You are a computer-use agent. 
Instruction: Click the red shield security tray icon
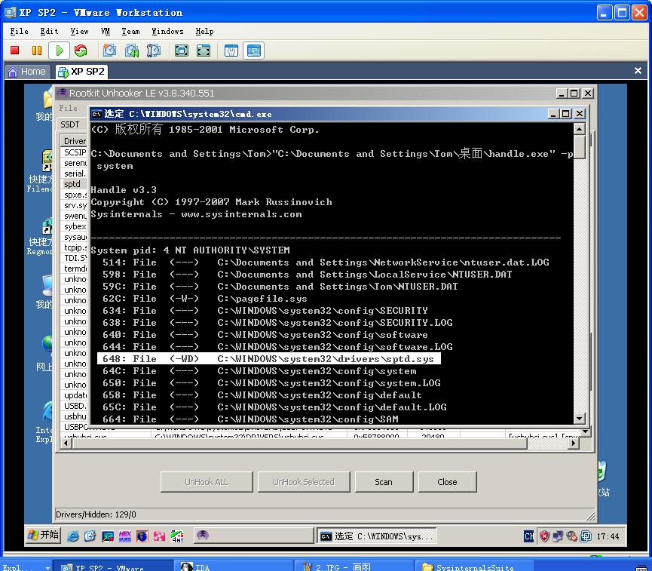click(x=544, y=536)
